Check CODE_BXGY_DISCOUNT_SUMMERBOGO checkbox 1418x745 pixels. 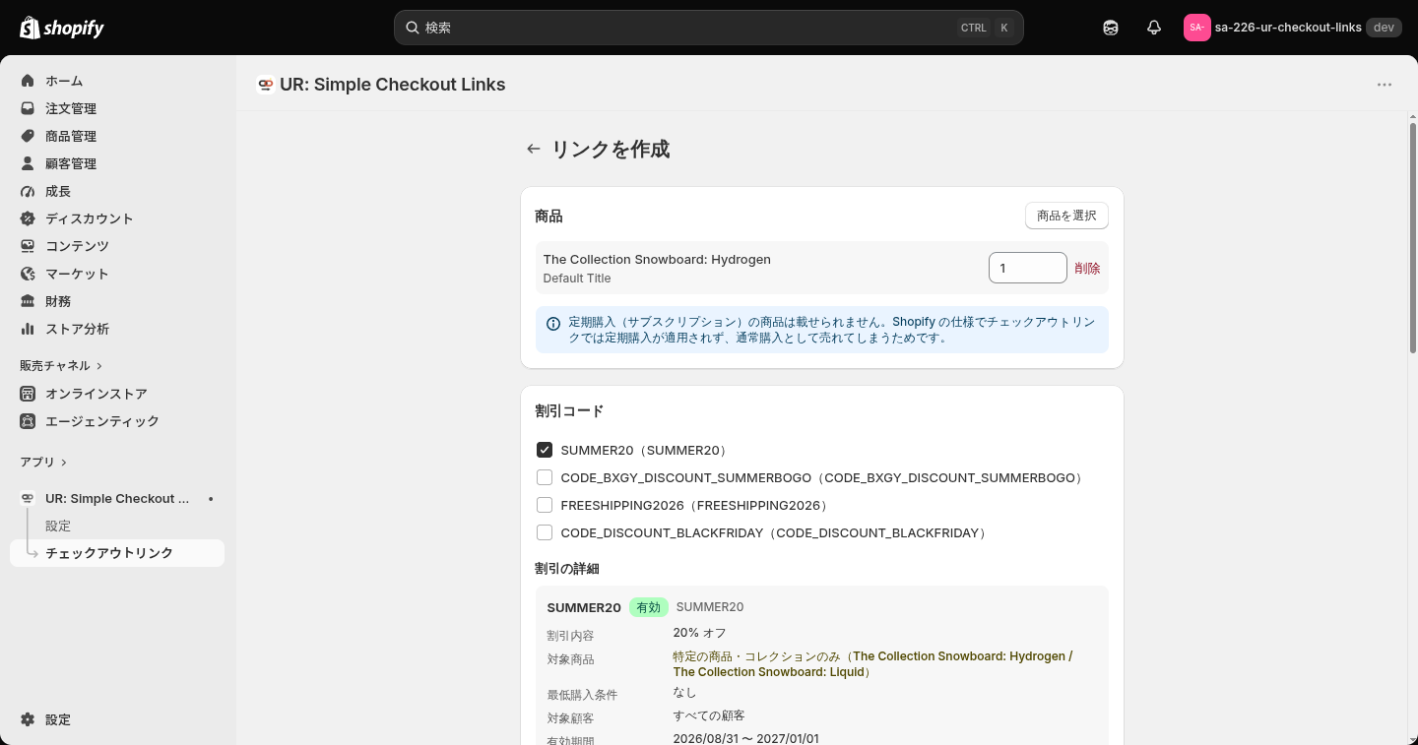tap(545, 477)
